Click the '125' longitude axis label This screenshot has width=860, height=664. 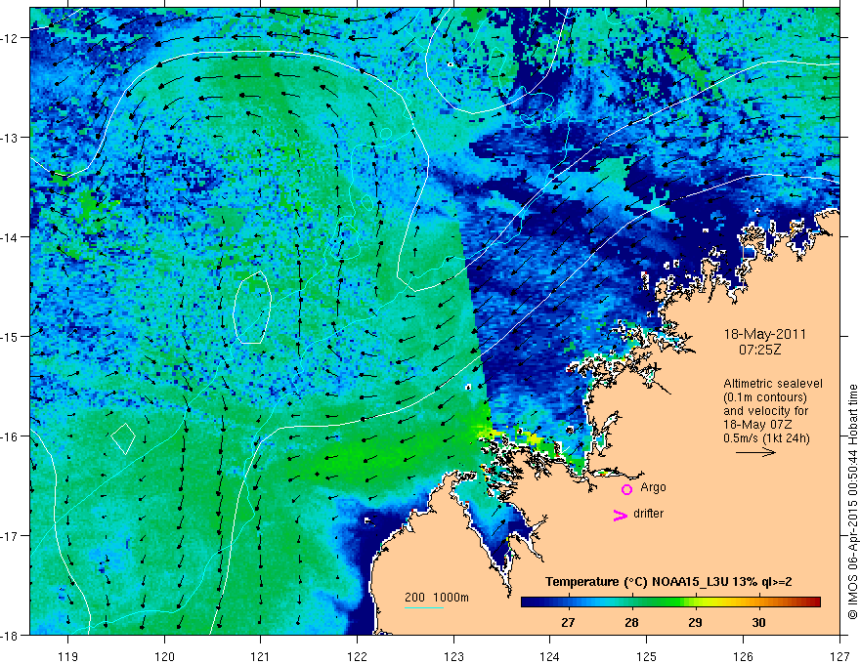tap(647, 656)
